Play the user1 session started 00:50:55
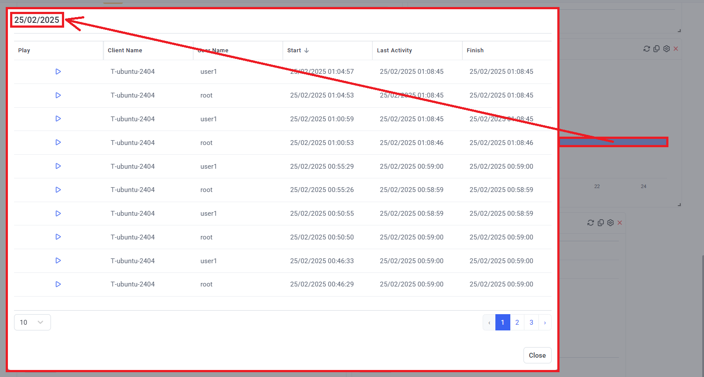The width and height of the screenshot is (704, 377). point(58,214)
